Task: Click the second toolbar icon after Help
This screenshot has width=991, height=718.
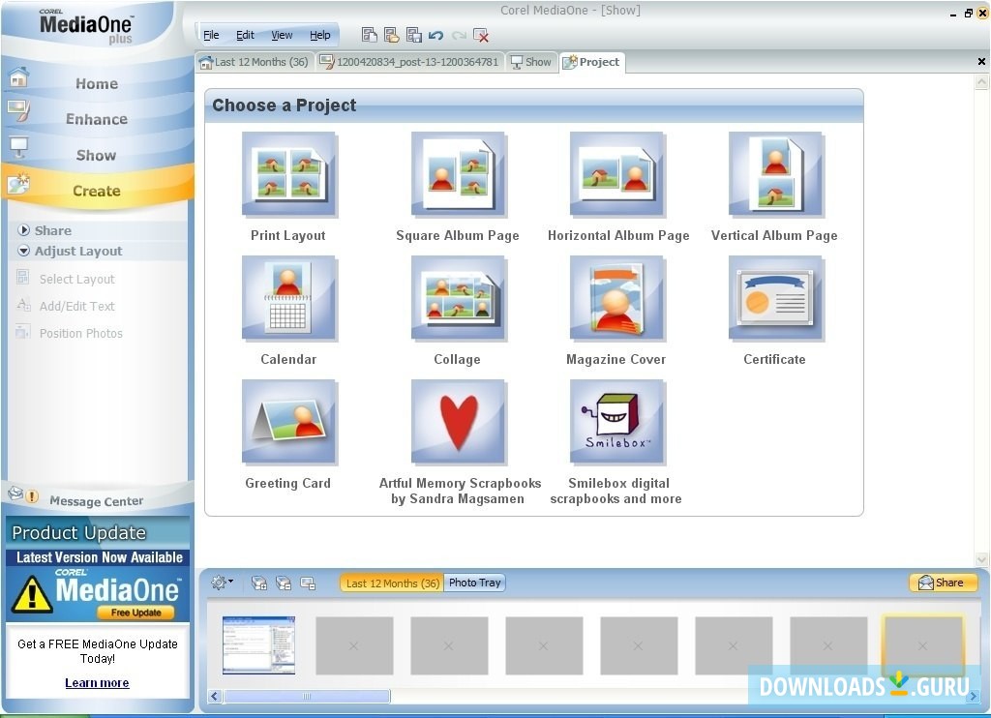Action: (391, 35)
